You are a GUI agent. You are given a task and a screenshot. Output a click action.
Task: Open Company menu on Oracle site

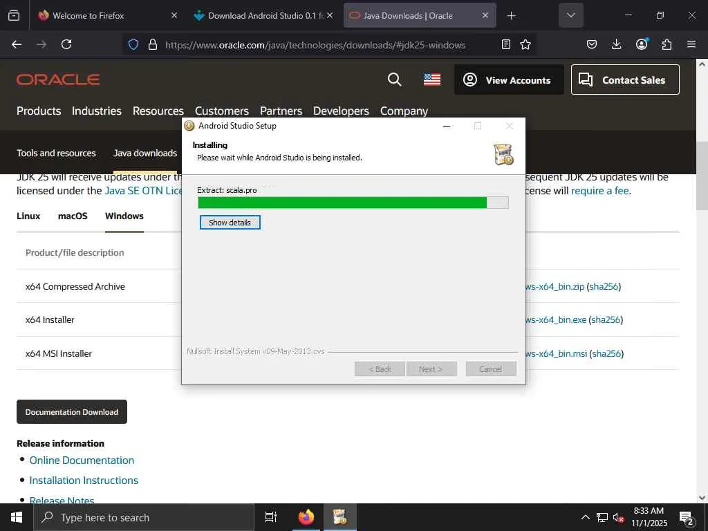coord(404,111)
